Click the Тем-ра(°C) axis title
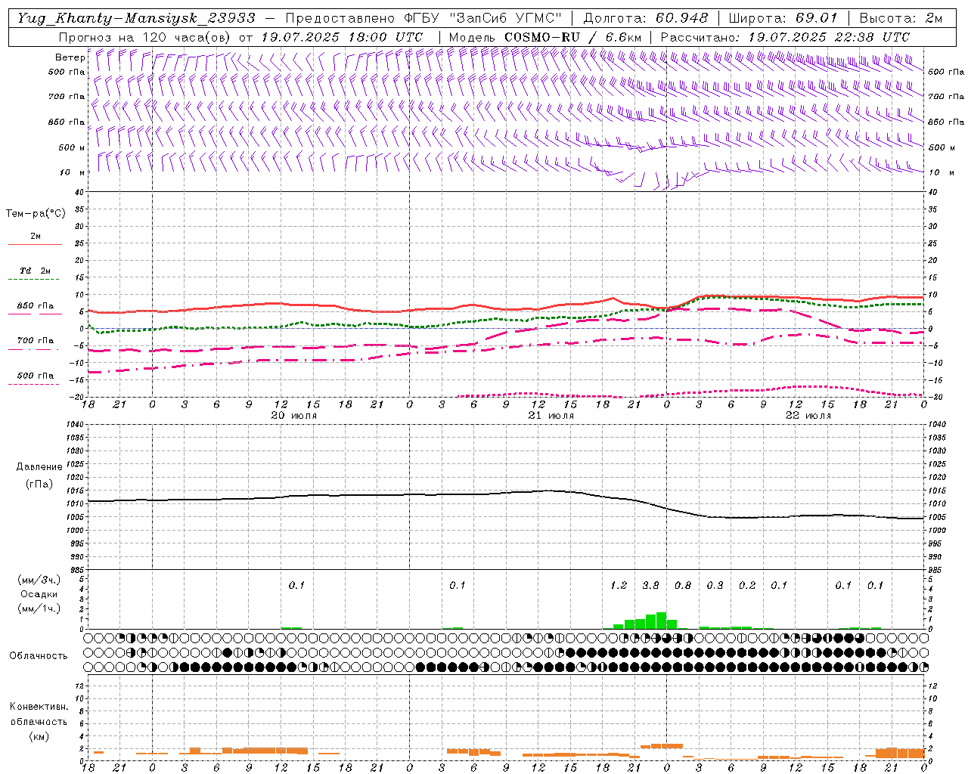 click(36, 214)
